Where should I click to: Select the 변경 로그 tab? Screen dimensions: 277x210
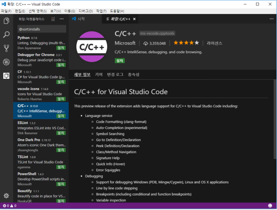point(115,74)
